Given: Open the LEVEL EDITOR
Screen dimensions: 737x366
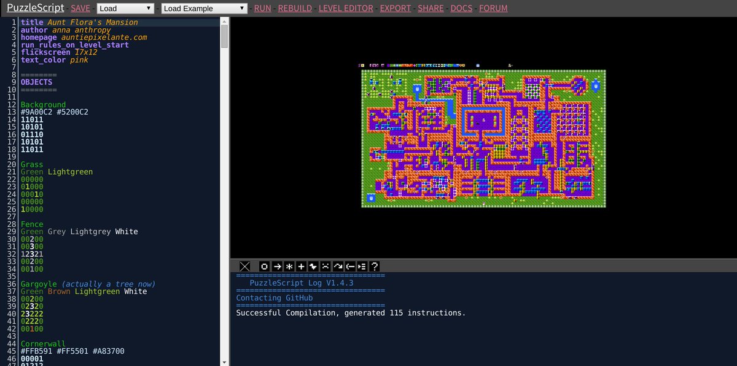Looking at the screenshot, I should click(346, 9).
